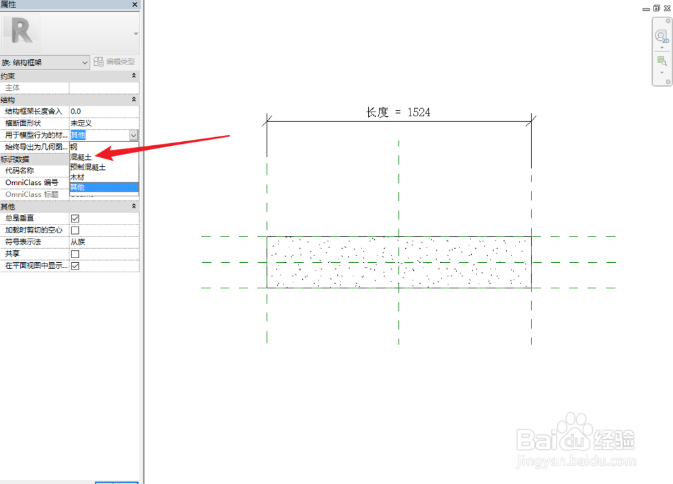Minimize the drawing view window

[x=646, y=9]
